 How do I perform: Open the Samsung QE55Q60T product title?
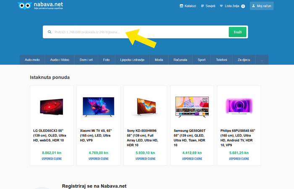189,138
